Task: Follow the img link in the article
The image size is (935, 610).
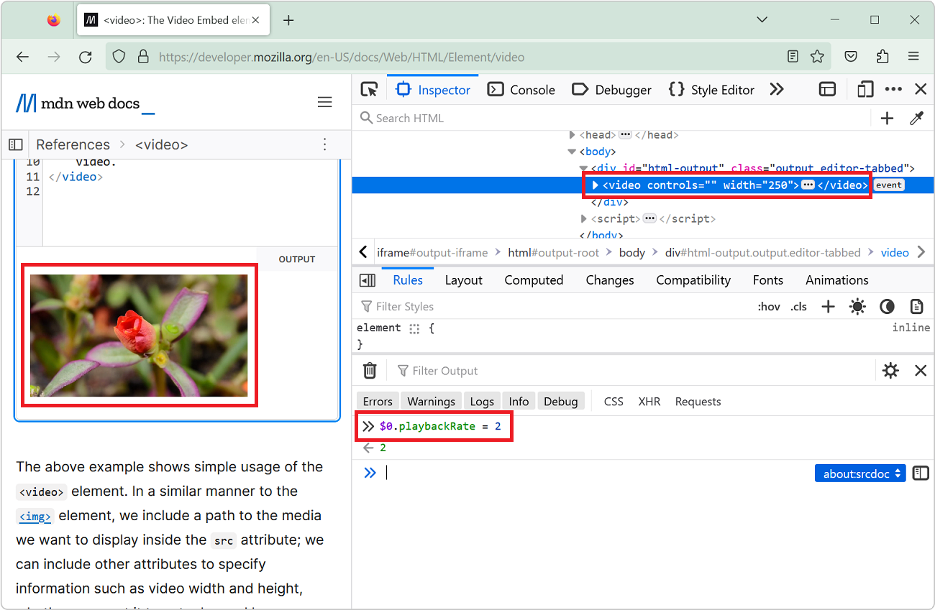Action: 35,515
